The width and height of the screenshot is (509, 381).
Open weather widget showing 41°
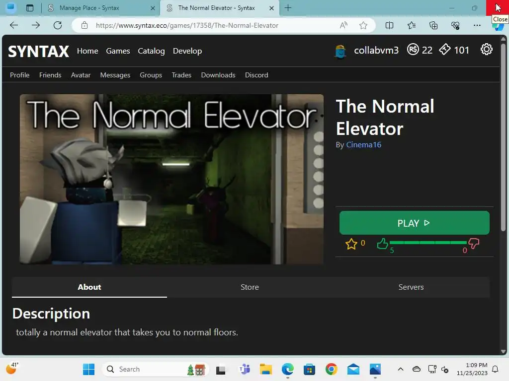(12, 369)
